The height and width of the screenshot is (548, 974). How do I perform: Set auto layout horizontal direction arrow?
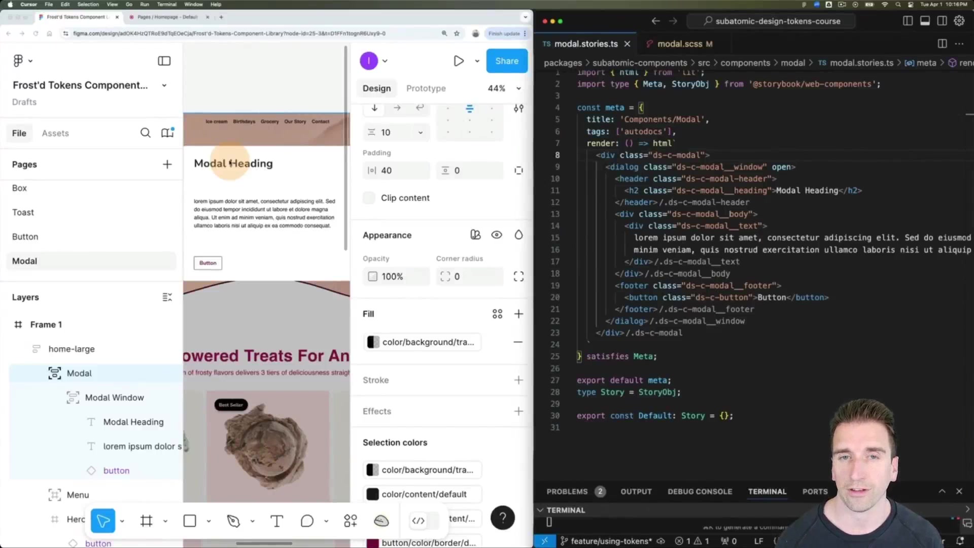pyautogui.click(x=397, y=108)
